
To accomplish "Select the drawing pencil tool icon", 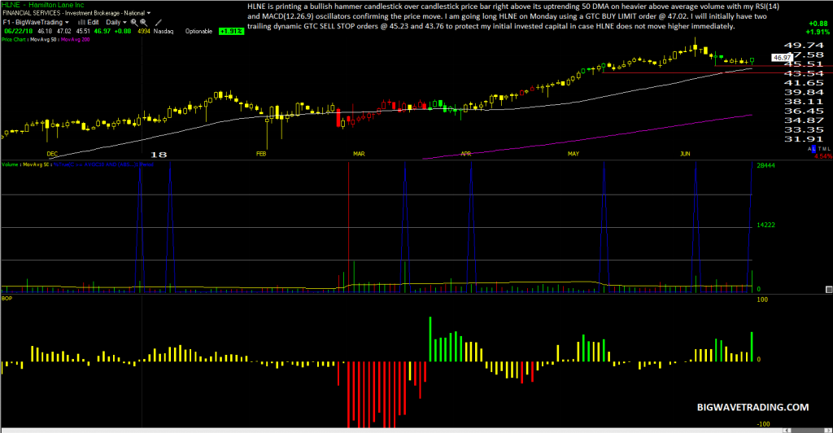I will (159, 22).
